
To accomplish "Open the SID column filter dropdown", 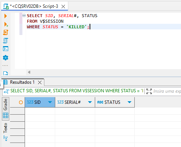I will click(50, 102).
